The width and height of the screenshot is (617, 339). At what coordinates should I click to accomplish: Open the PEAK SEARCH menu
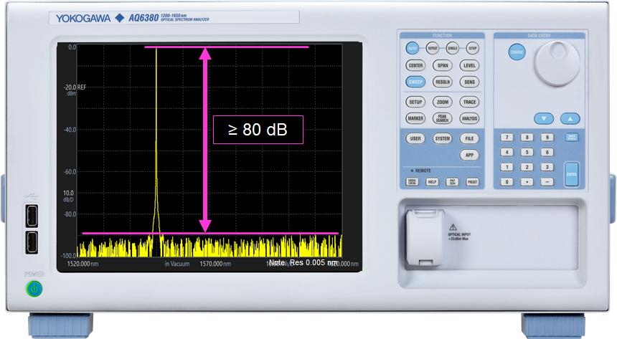pyautogui.click(x=443, y=118)
